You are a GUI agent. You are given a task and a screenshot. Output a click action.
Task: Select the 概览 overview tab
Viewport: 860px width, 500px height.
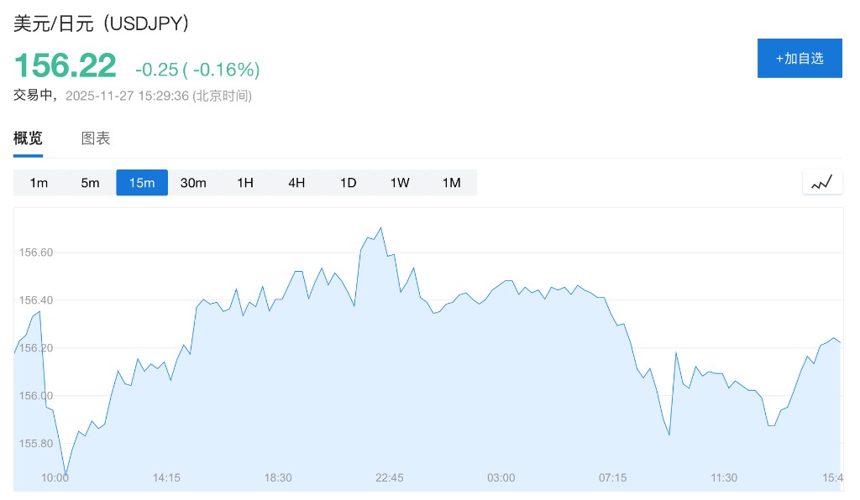(28, 138)
